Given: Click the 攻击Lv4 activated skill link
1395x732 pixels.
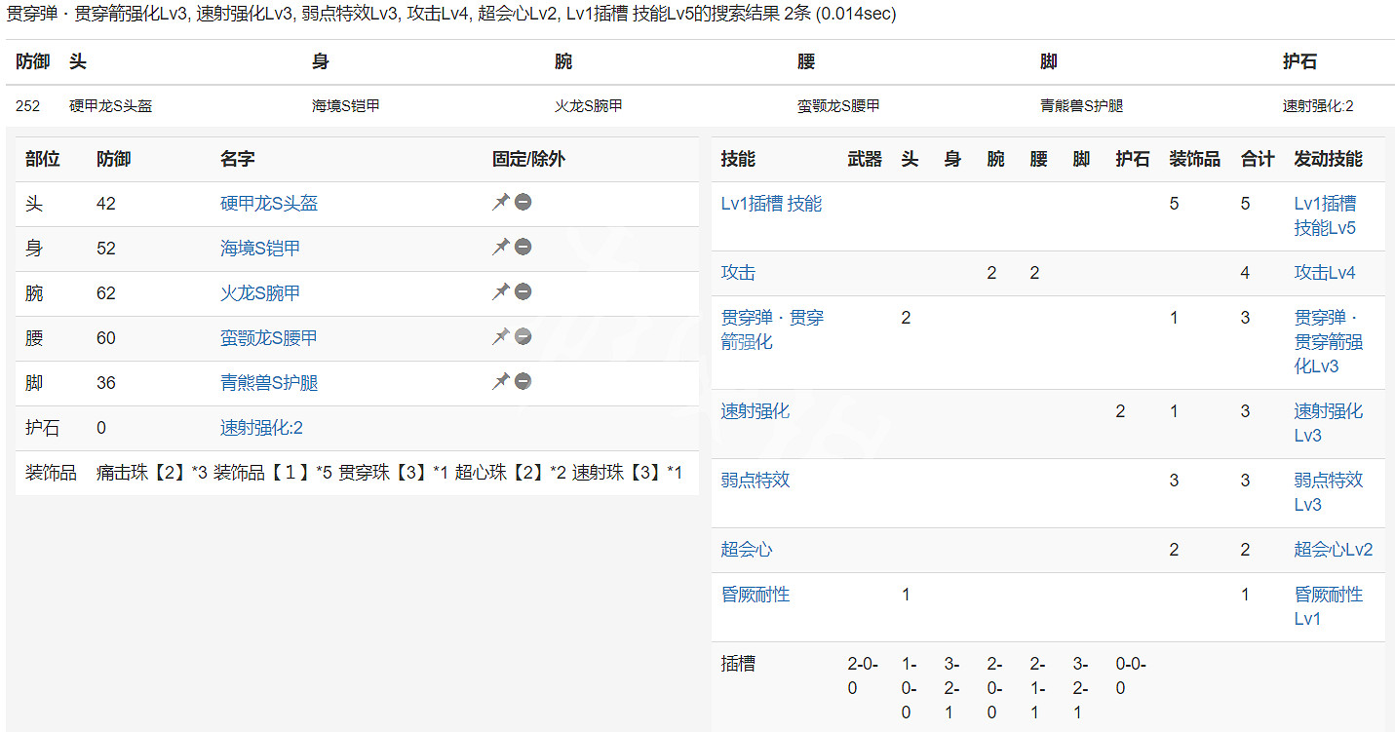Looking at the screenshot, I should click(x=1324, y=273).
